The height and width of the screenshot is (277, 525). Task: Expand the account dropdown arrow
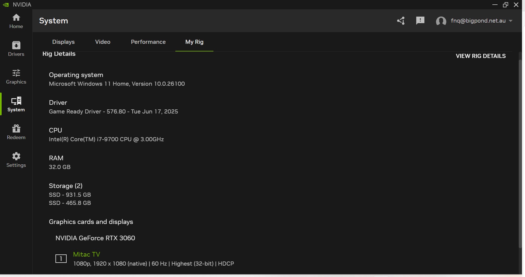pos(511,21)
